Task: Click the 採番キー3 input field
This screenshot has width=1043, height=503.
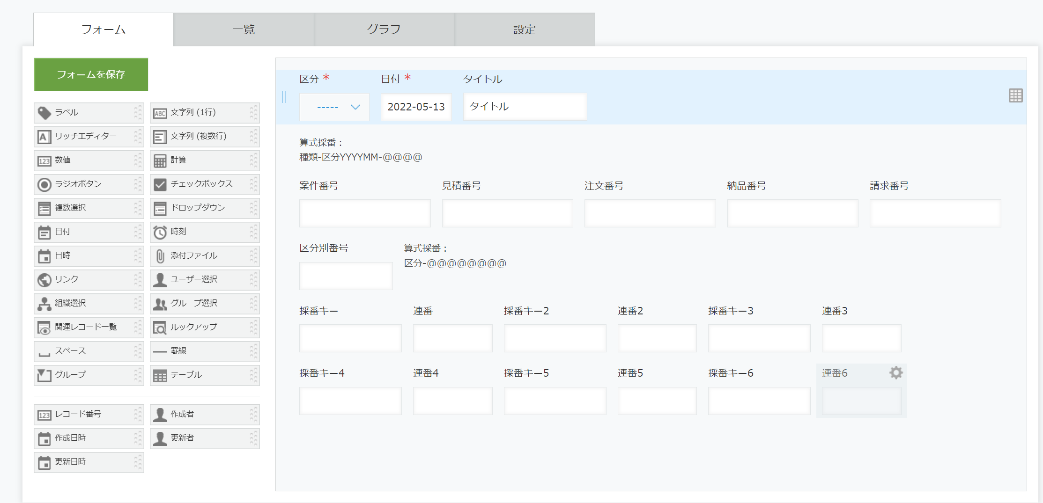Action: [759, 338]
